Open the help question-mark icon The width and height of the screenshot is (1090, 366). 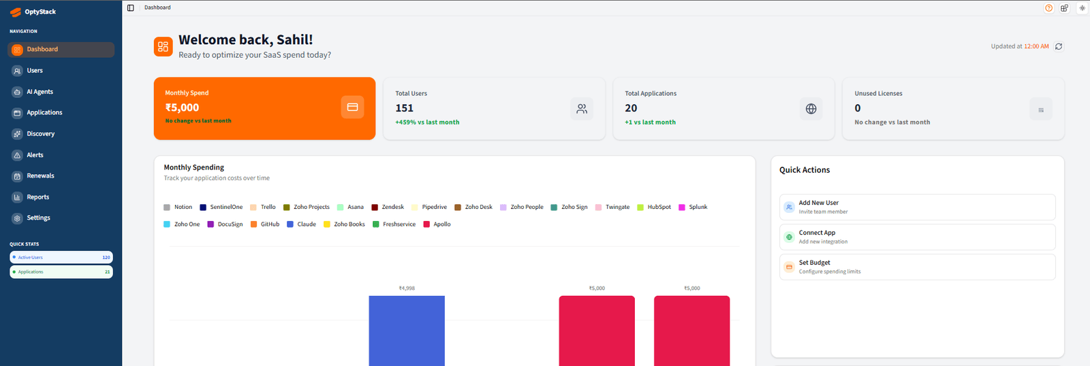coord(1048,8)
